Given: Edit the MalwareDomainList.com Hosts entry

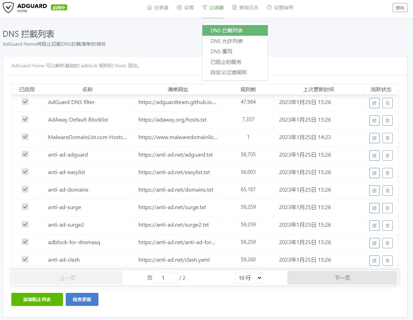Looking at the screenshot, I should pos(374,138).
